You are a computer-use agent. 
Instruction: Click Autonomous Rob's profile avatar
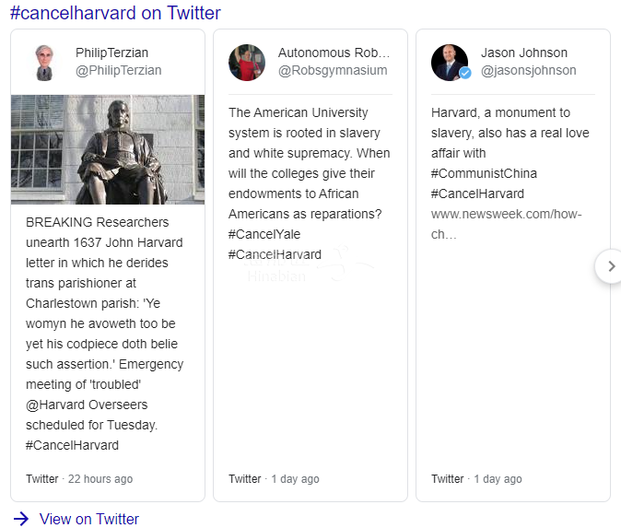coord(247,63)
